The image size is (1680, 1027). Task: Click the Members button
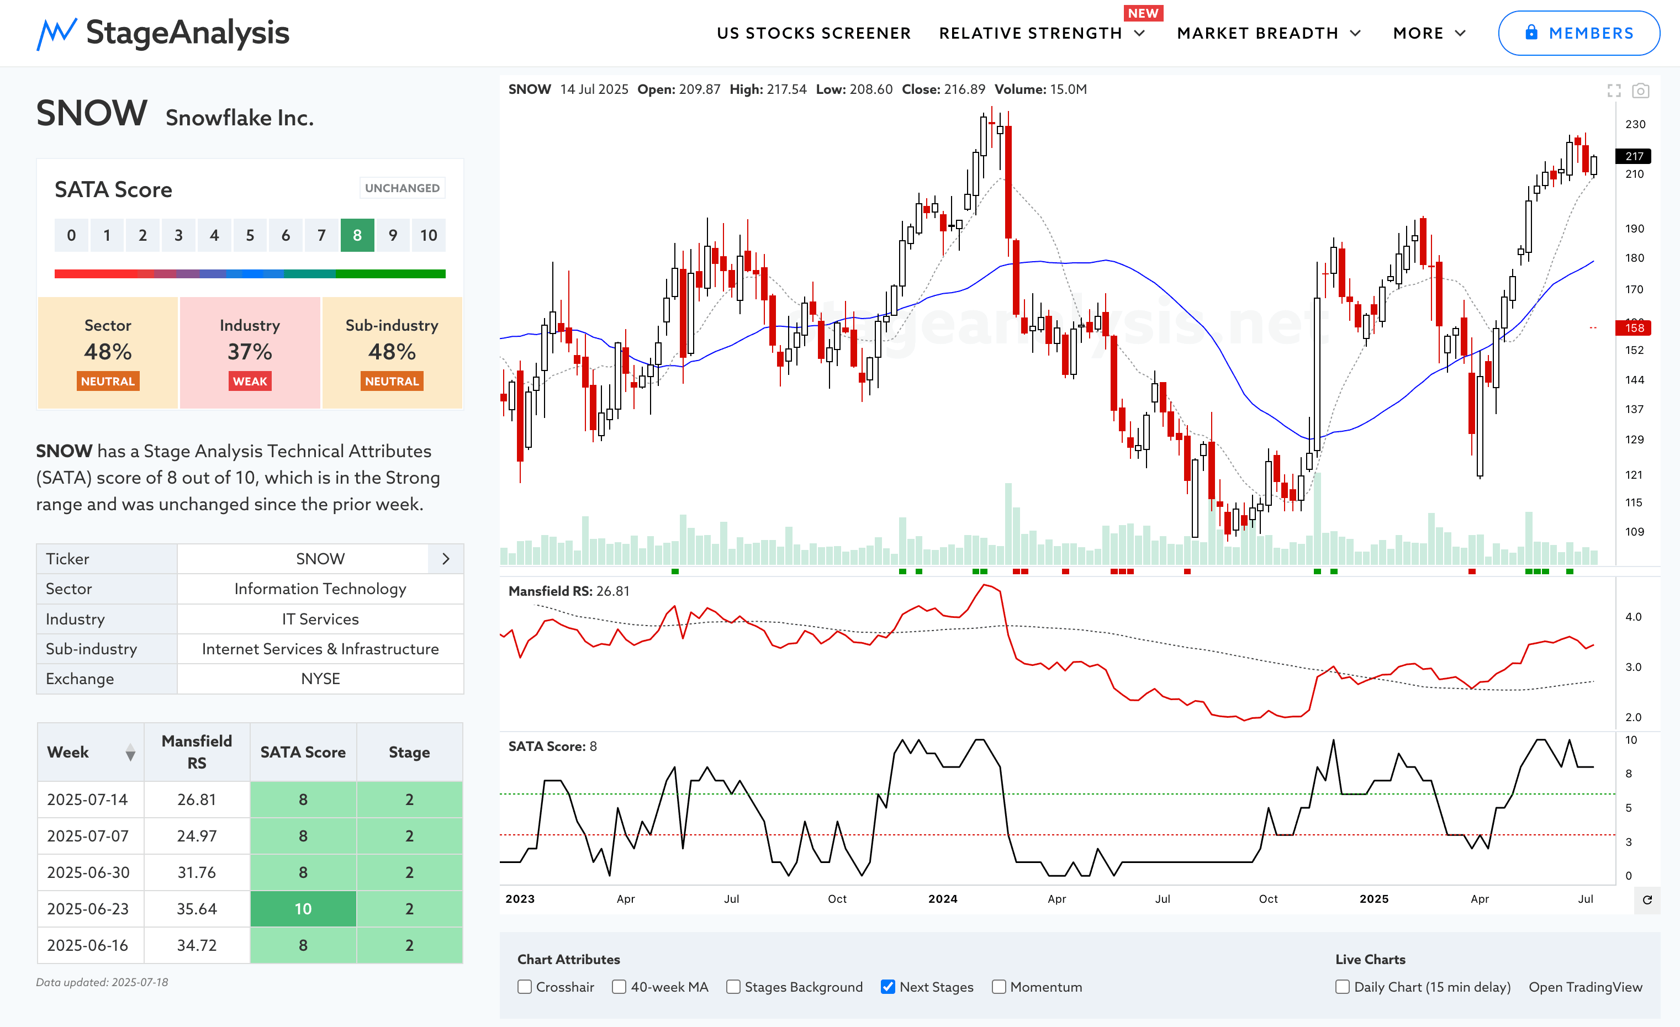coord(1578,33)
